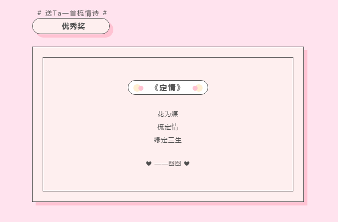The width and height of the screenshot is (338, 222).
Task: Click the hash symbol after 送Ta一首梳情诗
Action: pos(104,13)
